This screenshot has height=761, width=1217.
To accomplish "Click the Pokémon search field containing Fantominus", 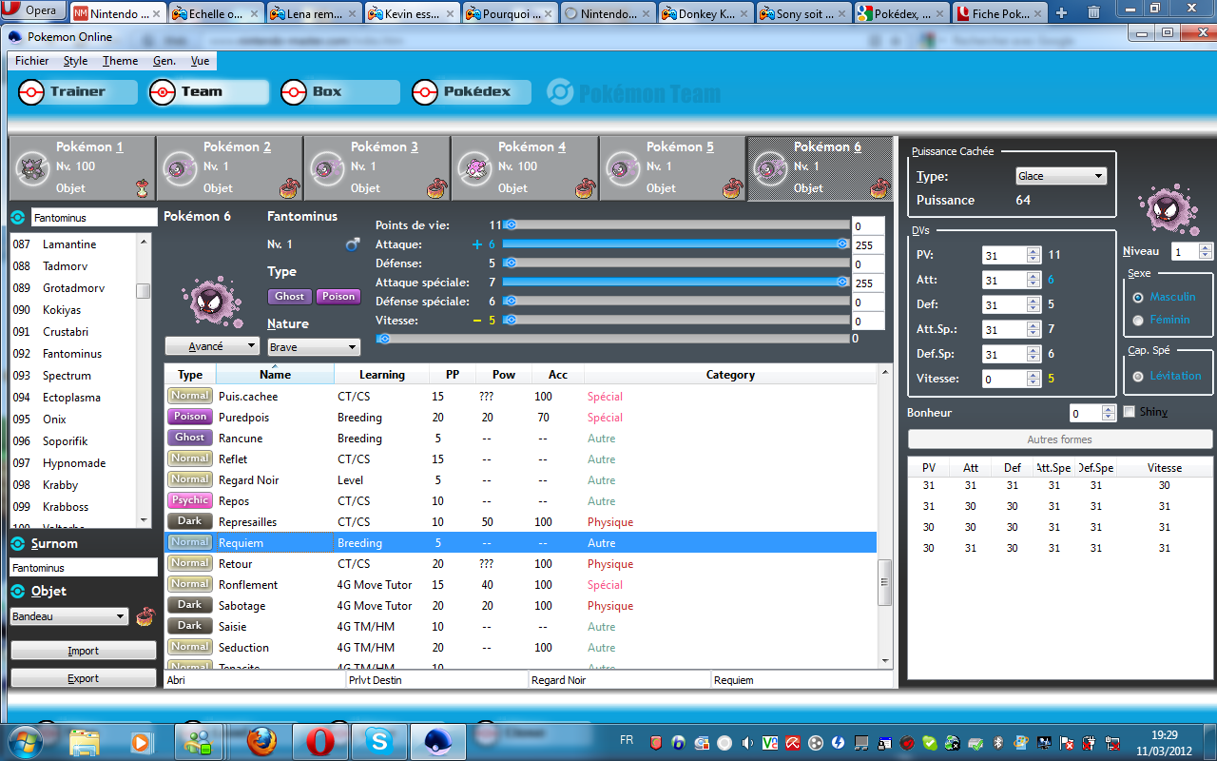I will pyautogui.click(x=94, y=218).
